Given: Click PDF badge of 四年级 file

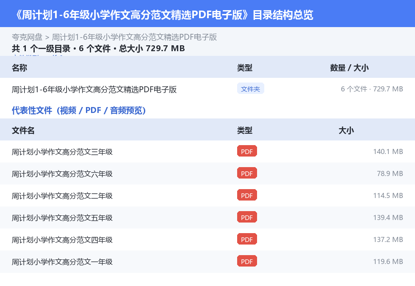Looking at the screenshot, I should (247, 239).
